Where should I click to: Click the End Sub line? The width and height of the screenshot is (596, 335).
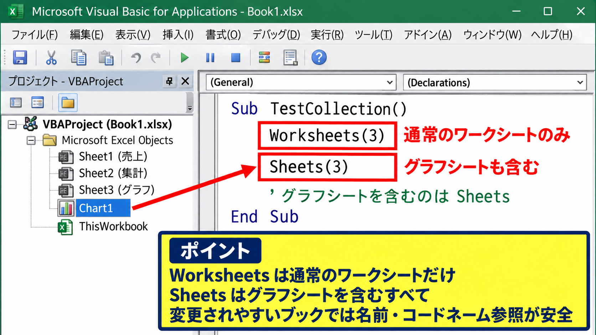coord(264,216)
